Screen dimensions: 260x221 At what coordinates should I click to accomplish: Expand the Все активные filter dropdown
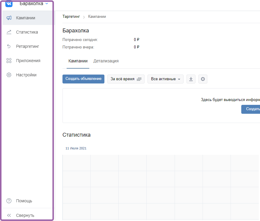(165, 79)
